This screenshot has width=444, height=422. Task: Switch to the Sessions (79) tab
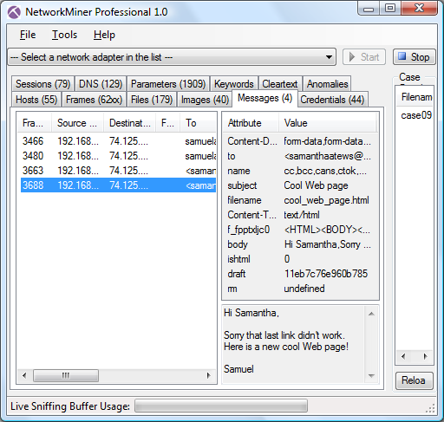pyautogui.click(x=43, y=84)
